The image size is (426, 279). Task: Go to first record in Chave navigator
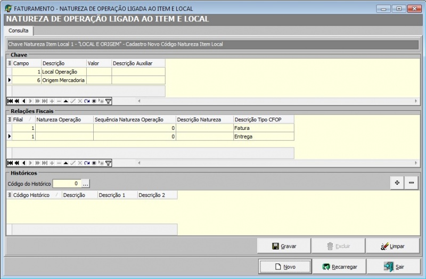(10, 101)
